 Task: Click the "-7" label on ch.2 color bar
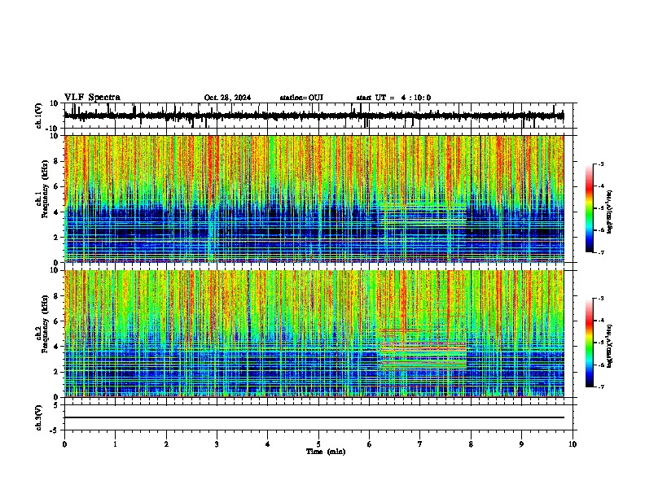pos(600,387)
